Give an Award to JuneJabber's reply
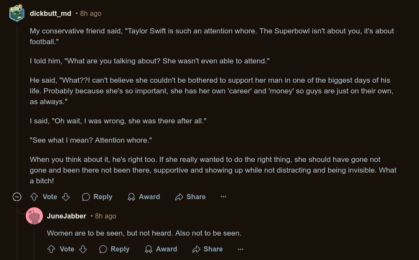Image resolution: width=419 pixels, height=260 pixels. point(160,249)
